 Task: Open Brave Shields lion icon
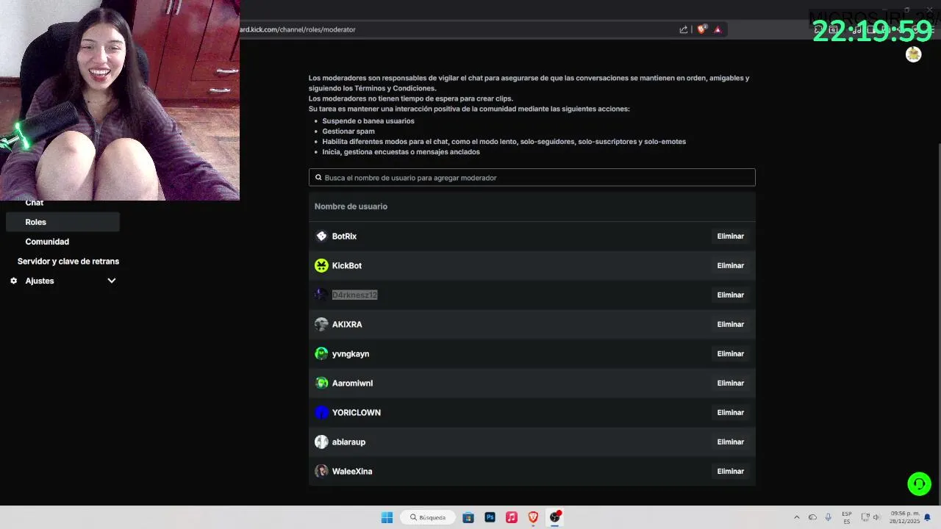[701, 29]
